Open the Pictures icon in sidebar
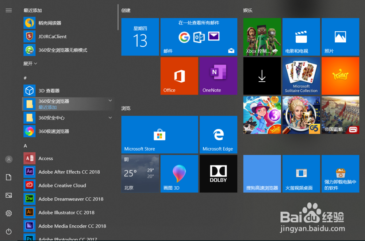Screen dimensions: 365x241 click(x=9, y=195)
